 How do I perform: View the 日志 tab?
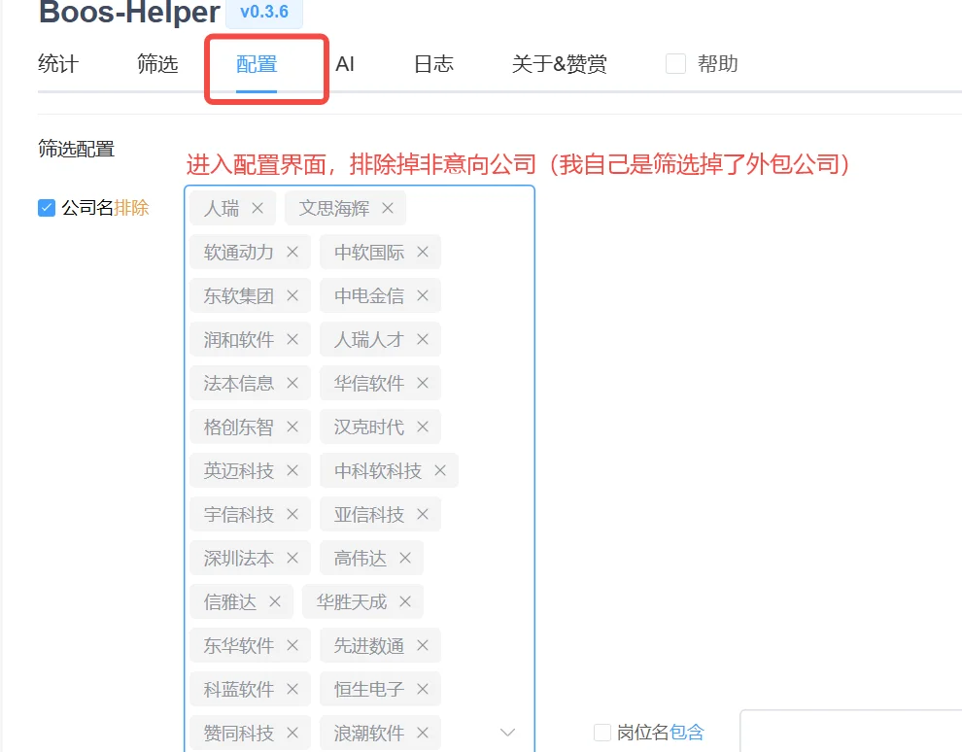[x=432, y=63]
